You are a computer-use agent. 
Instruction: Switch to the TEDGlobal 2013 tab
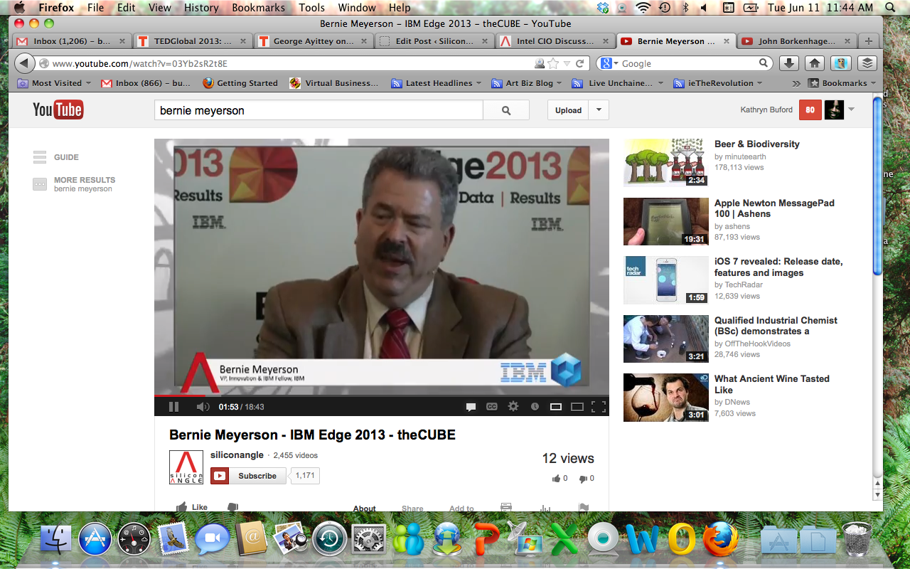coord(193,41)
